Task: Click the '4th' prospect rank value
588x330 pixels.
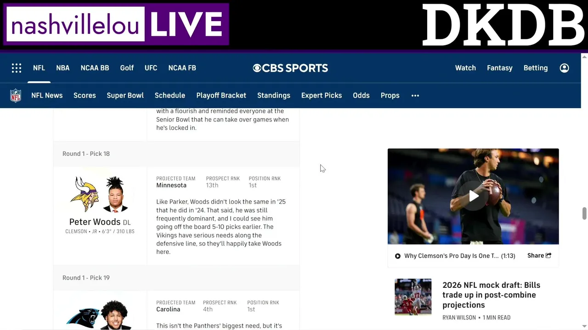Action: (x=208, y=309)
